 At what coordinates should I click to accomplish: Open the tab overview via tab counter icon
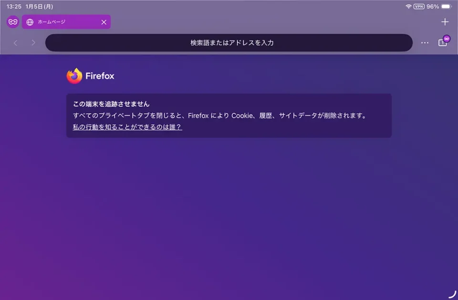point(442,43)
